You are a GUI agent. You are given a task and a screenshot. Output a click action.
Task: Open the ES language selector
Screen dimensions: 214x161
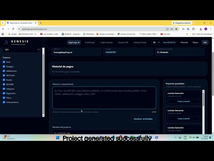155,43
